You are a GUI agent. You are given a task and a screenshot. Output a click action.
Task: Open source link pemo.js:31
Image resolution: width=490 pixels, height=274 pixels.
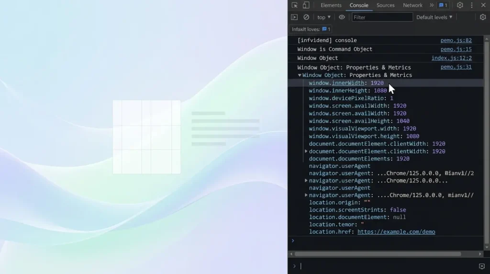[456, 67]
